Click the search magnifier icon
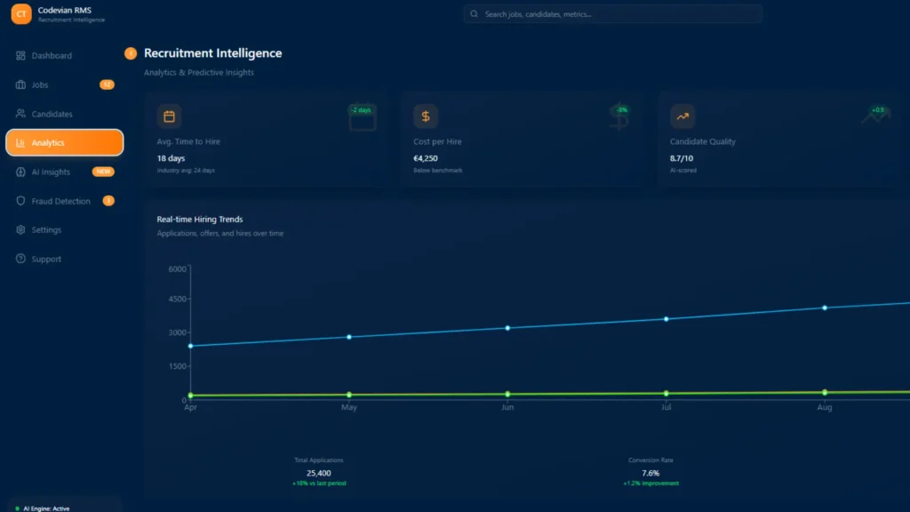This screenshot has width=910, height=512. coord(475,14)
